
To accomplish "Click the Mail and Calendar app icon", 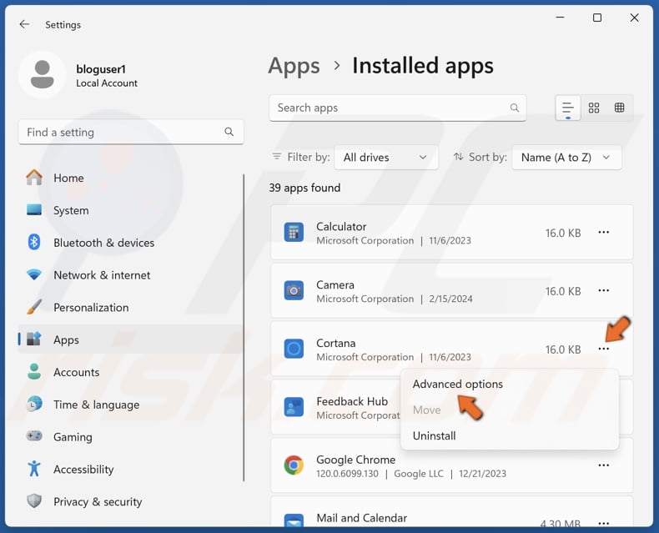I will tap(294, 520).
